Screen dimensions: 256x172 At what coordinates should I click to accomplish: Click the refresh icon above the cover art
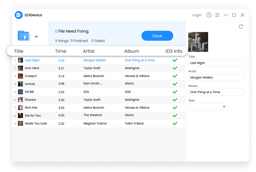pos(241,26)
